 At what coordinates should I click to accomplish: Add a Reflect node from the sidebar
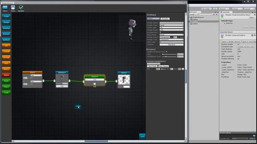[6, 40]
